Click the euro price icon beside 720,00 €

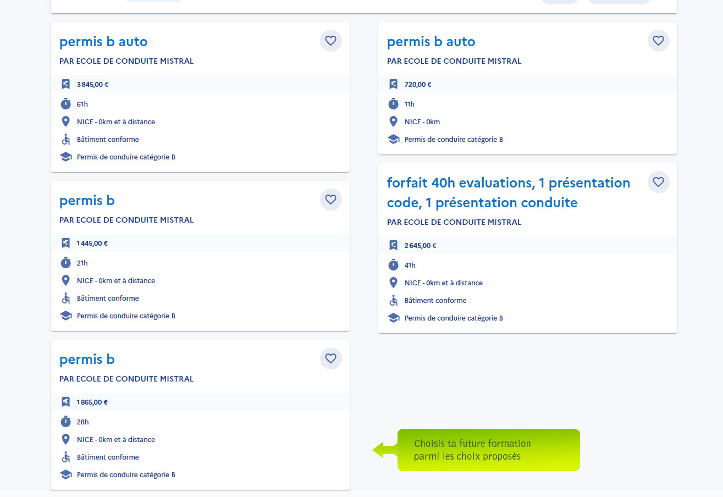(x=394, y=84)
